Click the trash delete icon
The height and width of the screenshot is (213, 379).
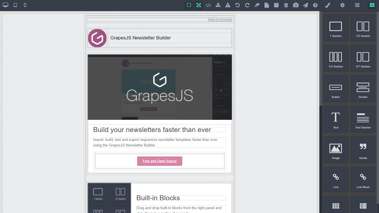point(286,5)
